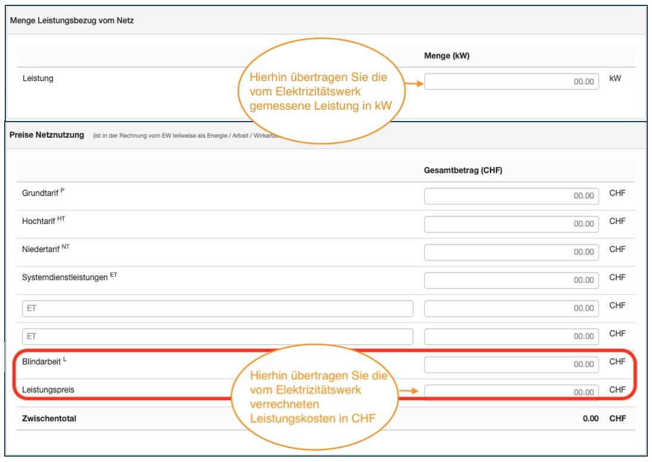
Task: Click the orange 'gemessene Leistung in kW' callout
Action: [319, 92]
